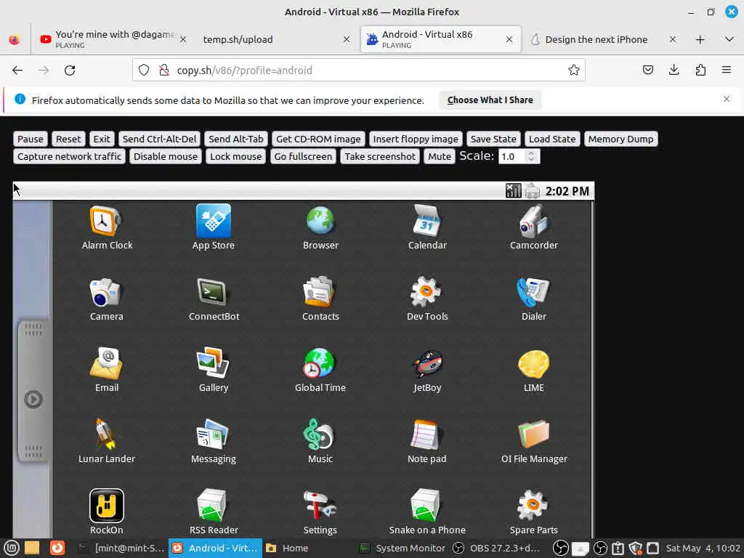Click Choose What I Share
The height and width of the screenshot is (558, 744).
pos(490,100)
